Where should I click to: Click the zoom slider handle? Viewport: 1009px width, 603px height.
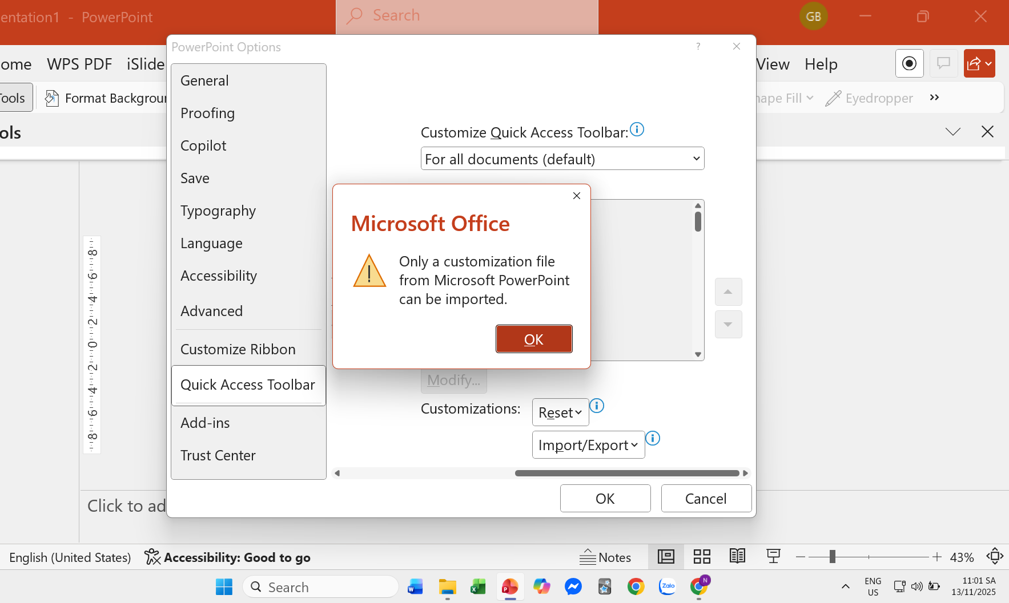(833, 557)
